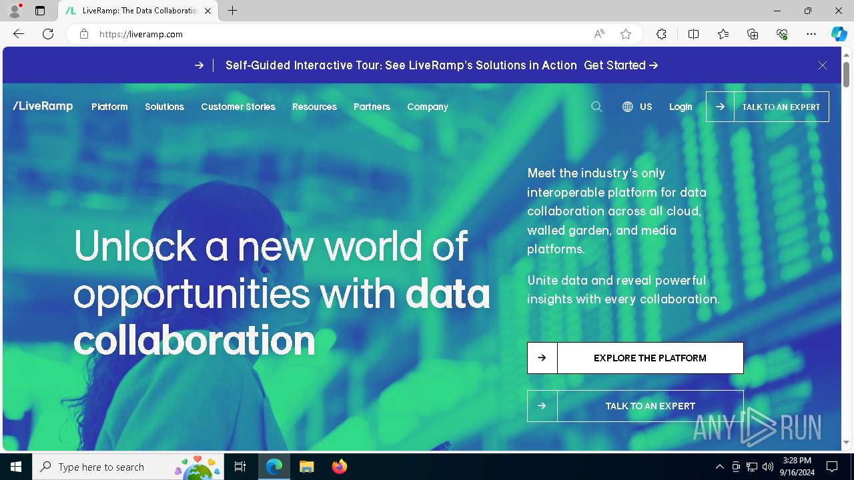View site information lock icon
This screenshot has height=480, width=854.
84,34
